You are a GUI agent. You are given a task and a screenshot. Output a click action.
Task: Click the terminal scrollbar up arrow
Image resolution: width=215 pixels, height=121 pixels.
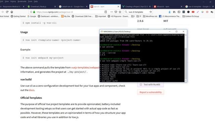pyautogui.click(x=186, y=35)
